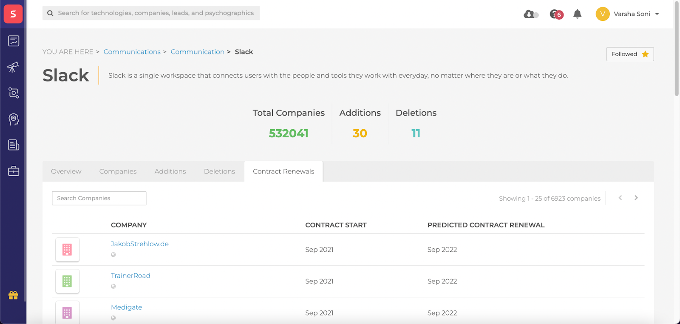680x324 pixels.
Task: Click Sep 2021 in JakobStrehlow.de row
Action: 319,250
